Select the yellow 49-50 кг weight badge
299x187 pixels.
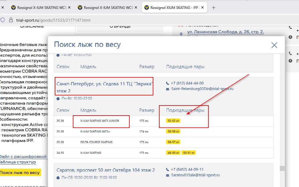173,153
